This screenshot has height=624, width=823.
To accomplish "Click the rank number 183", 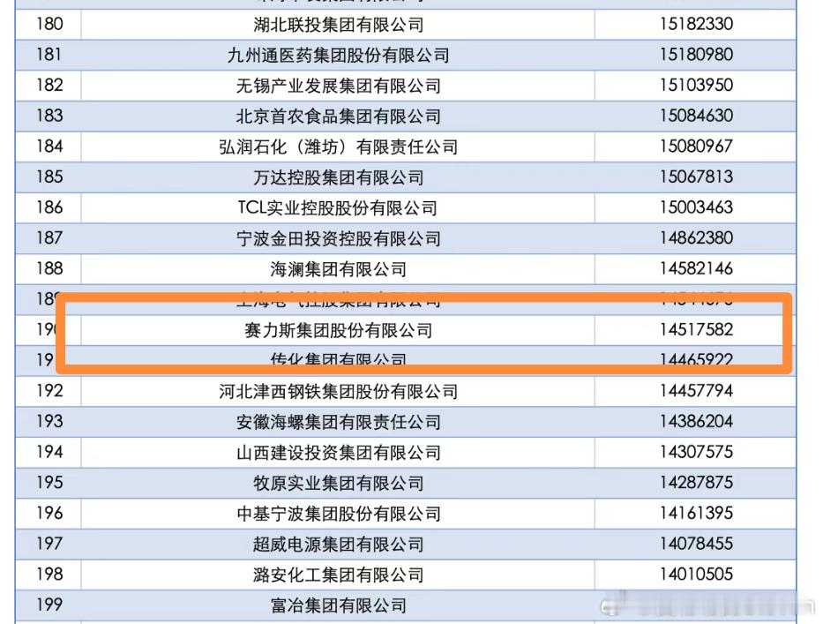I will click(50, 116).
